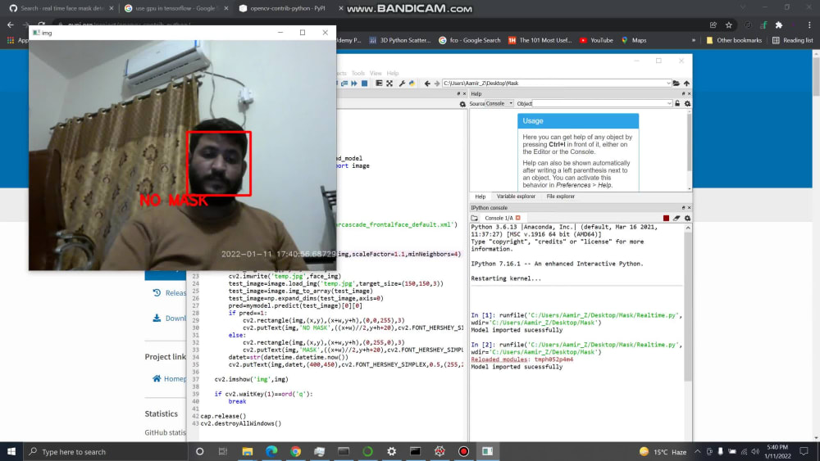
Task: Open Task View on taskbar
Action: coord(223,452)
